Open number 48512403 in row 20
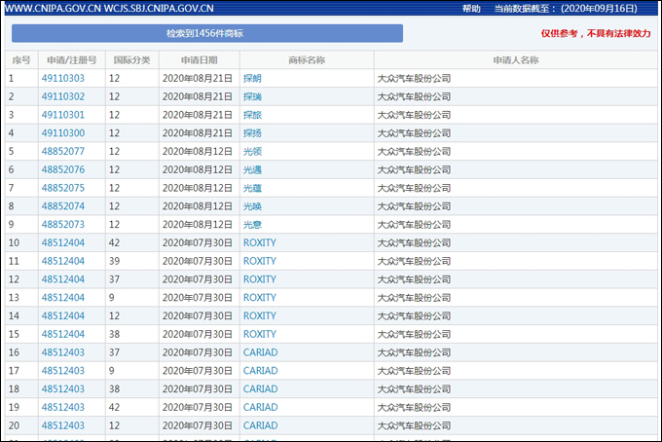Image resolution: width=662 pixels, height=442 pixels. tap(63, 425)
